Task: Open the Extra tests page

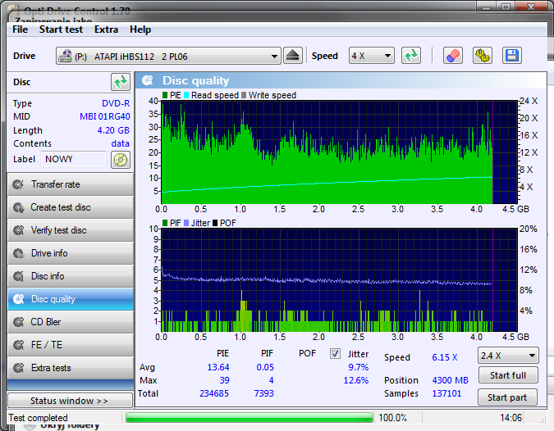Action: pyautogui.click(x=71, y=368)
